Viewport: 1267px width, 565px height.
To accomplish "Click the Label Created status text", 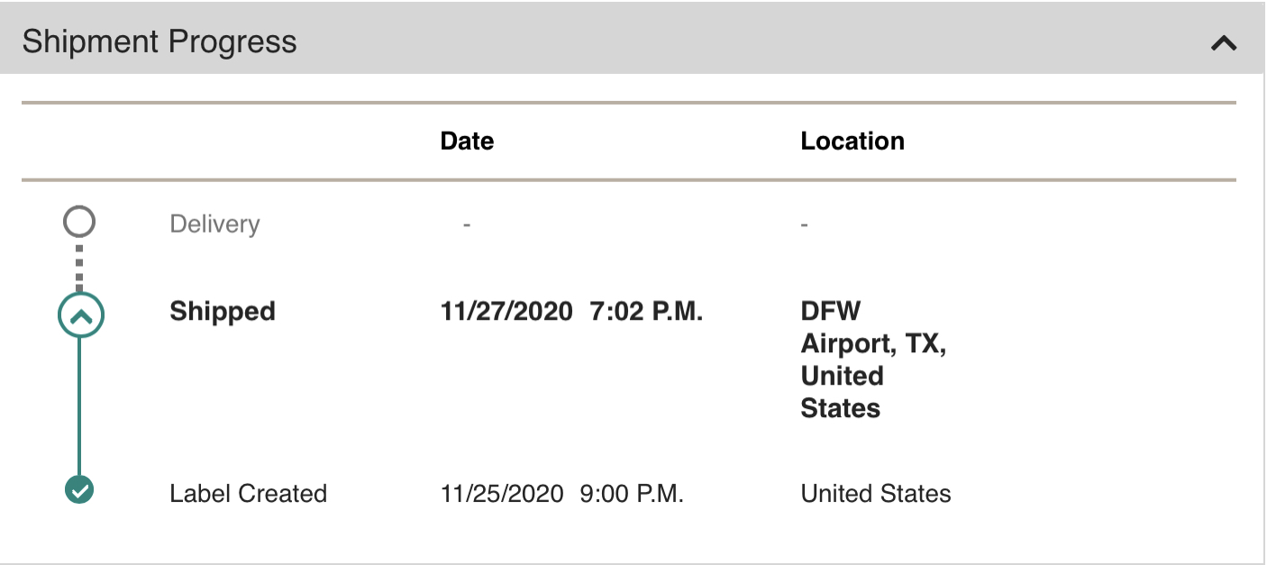I will coord(248,494).
